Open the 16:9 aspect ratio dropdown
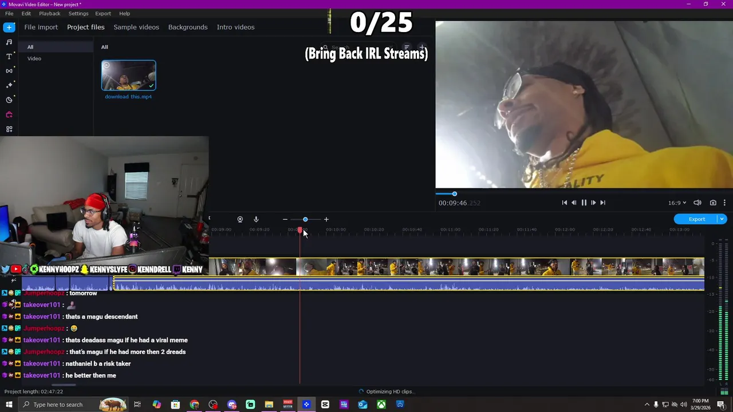The width and height of the screenshot is (733, 412). click(x=677, y=203)
